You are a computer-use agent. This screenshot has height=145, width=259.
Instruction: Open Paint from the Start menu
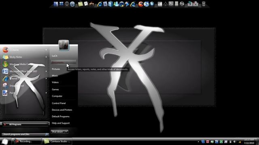(5, 93)
